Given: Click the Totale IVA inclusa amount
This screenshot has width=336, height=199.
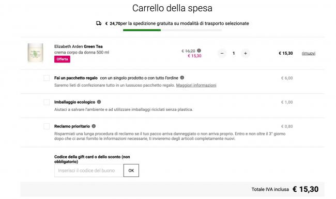Looking at the screenshot, I should tap(306, 189).
